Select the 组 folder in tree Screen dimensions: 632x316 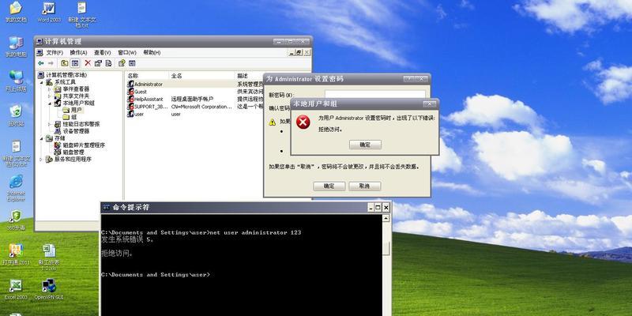tap(70, 117)
